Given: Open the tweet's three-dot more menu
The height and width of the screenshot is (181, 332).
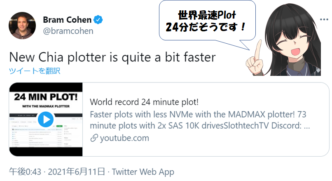Looking at the screenshot, I should [x=324, y=19].
